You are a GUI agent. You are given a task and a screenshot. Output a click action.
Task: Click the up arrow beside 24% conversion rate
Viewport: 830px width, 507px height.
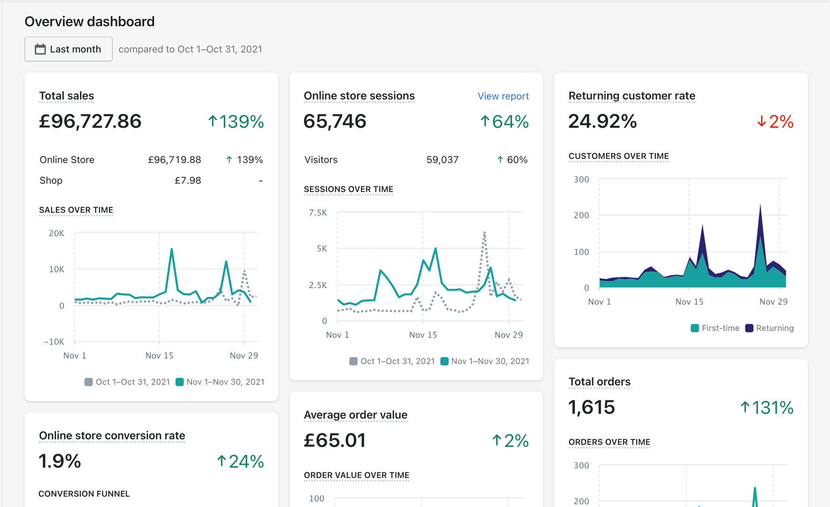[x=221, y=461]
